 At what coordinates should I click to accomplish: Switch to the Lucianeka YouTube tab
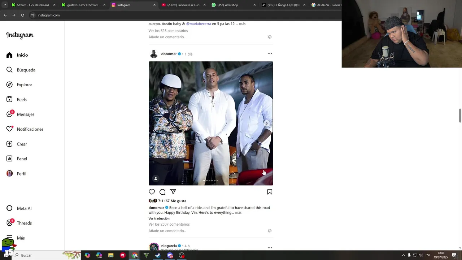coord(183,5)
